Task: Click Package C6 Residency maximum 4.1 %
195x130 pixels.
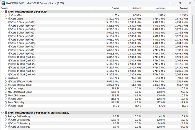Action: pos(162,116)
